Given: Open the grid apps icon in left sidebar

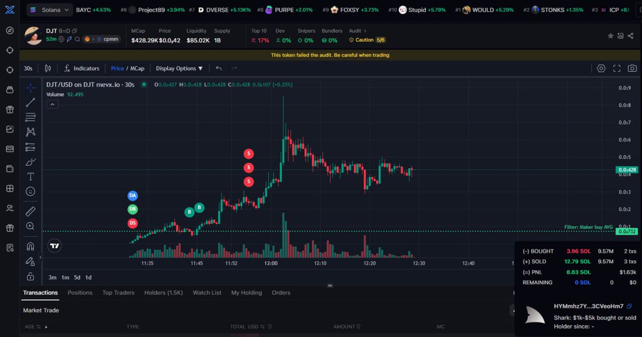Looking at the screenshot, I should 10,188.
